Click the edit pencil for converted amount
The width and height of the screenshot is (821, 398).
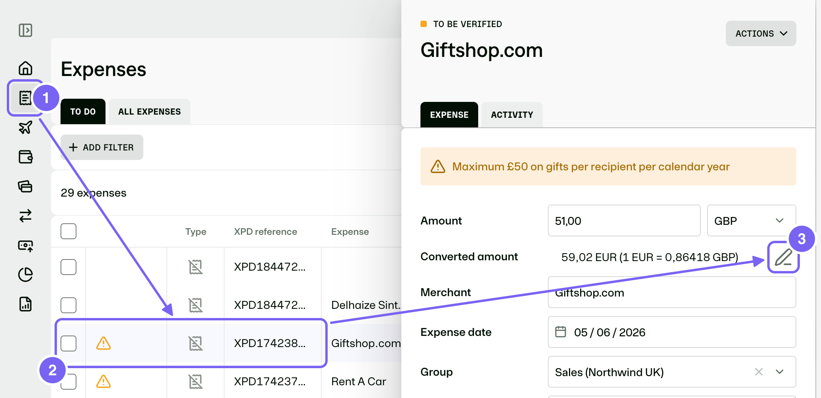783,257
